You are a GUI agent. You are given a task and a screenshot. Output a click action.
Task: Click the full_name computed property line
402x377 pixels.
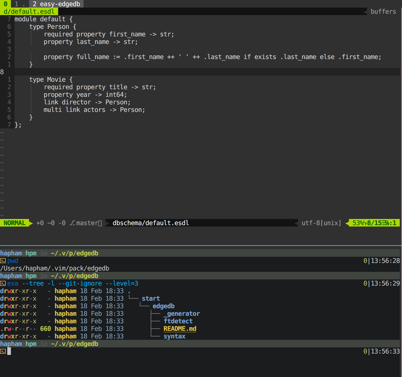(x=212, y=57)
